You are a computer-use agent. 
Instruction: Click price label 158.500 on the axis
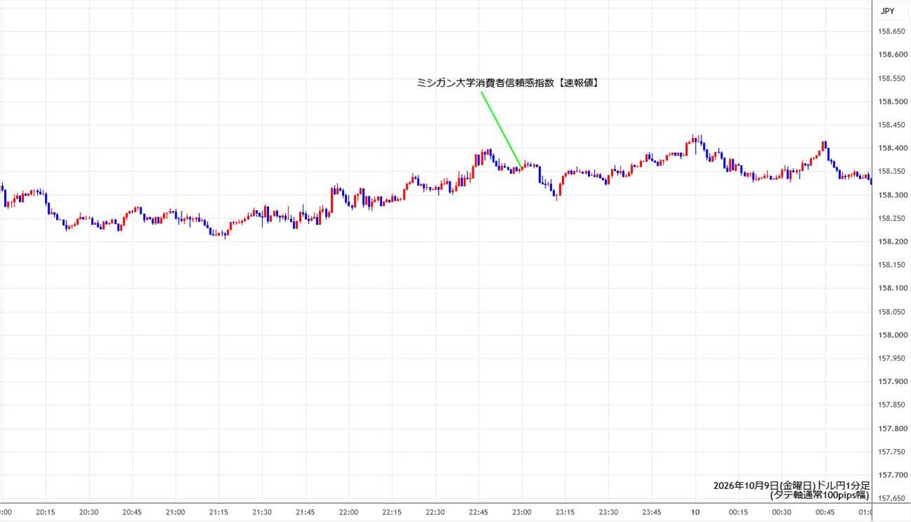(891, 102)
